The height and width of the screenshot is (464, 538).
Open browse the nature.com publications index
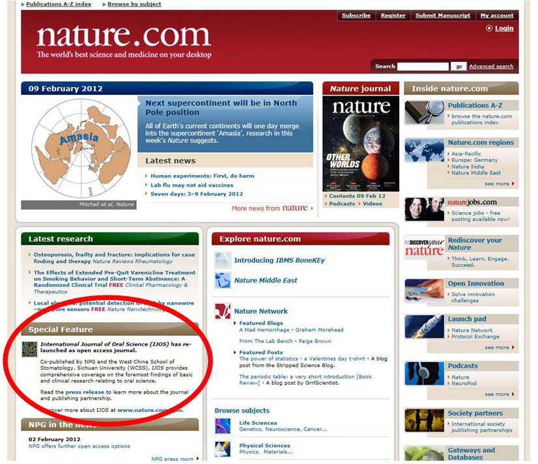click(x=482, y=119)
